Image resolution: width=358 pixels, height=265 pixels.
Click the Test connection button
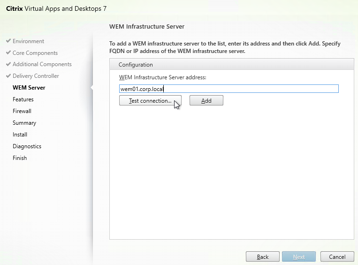pyautogui.click(x=150, y=101)
